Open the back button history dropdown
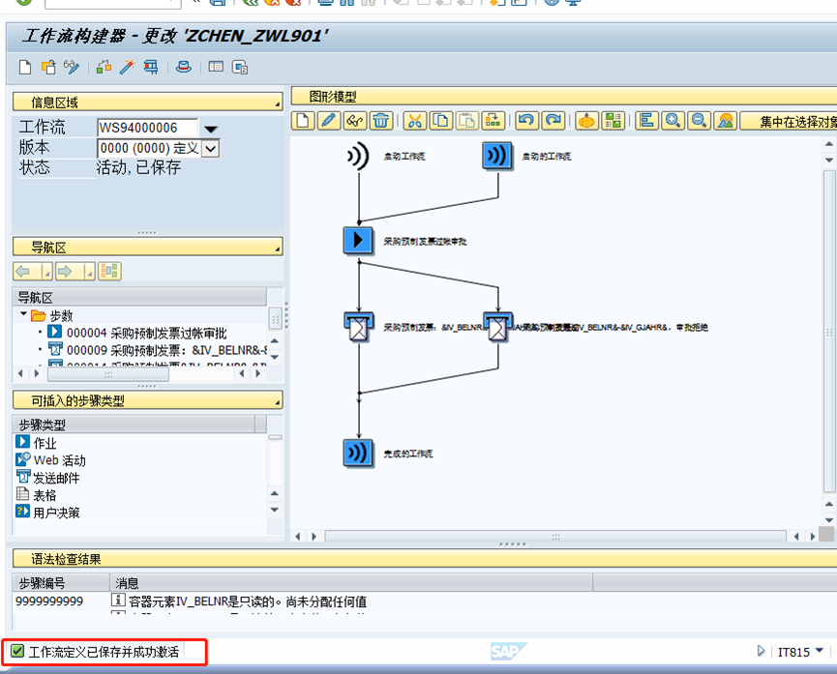Screen dimensions: 837x674 tap(47, 271)
